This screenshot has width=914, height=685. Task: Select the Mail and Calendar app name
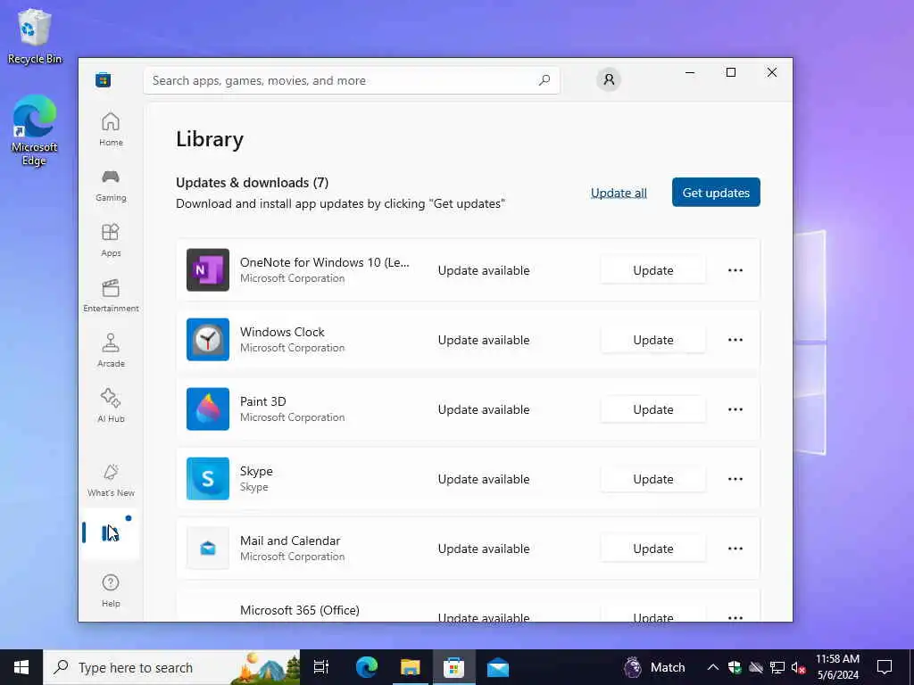290,541
